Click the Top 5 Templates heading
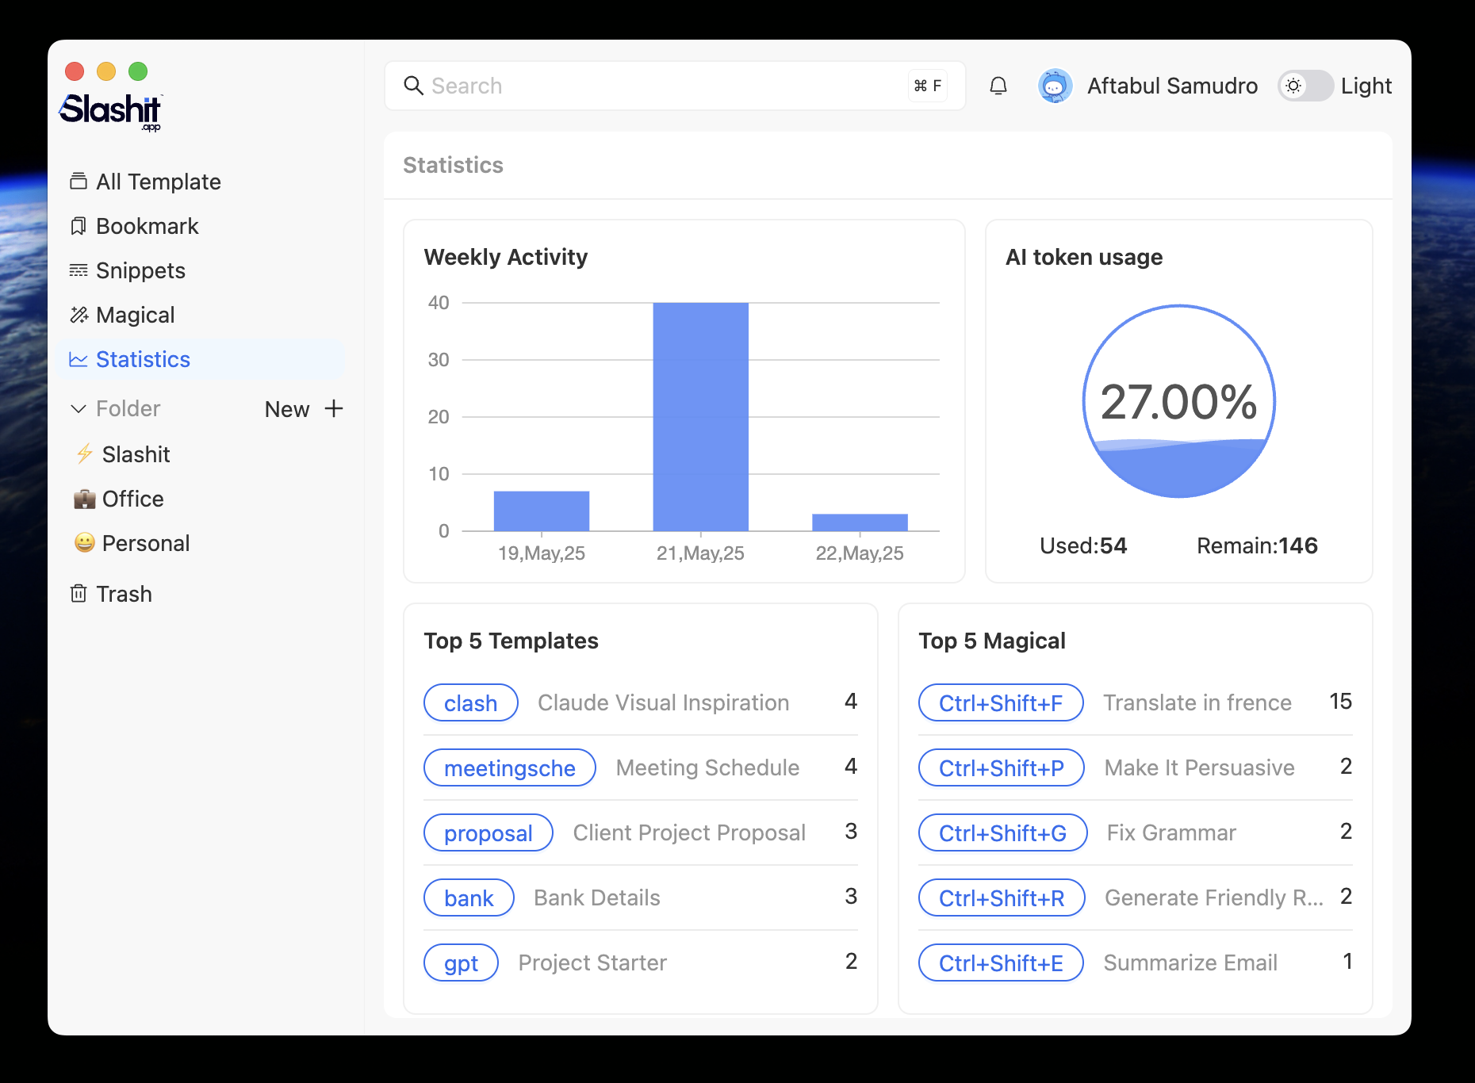 [511, 641]
